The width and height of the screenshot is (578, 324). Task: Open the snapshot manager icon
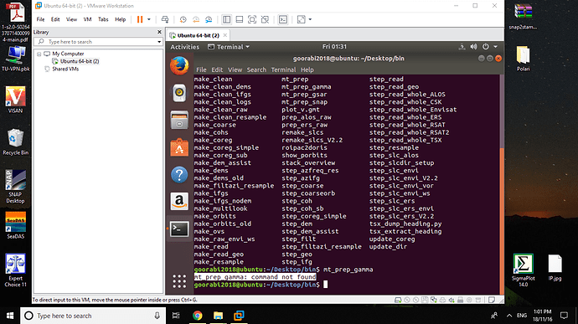point(209,19)
